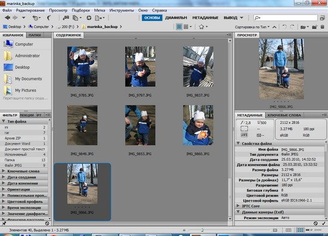
Task: Filter by Документ Word type
Action: click(24, 143)
